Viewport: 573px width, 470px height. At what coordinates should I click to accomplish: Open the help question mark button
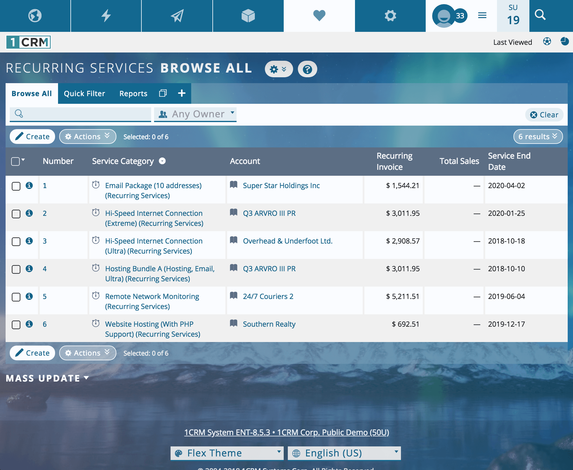pos(307,69)
